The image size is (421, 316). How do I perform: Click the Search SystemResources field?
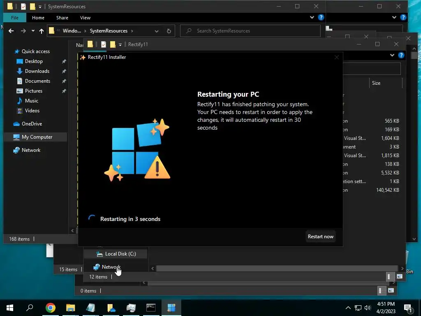coord(250,31)
